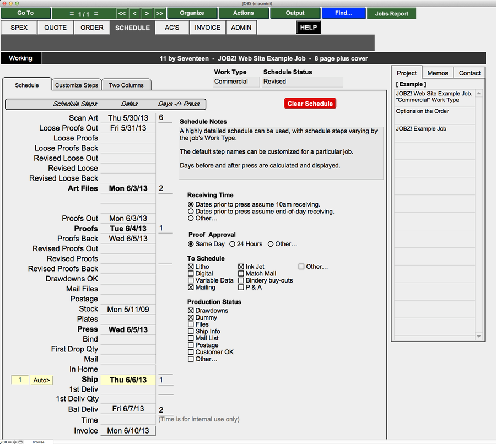Viewport: 496px width, 444px height.
Task: Choose end-of-day receiving option
Action: (x=191, y=212)
